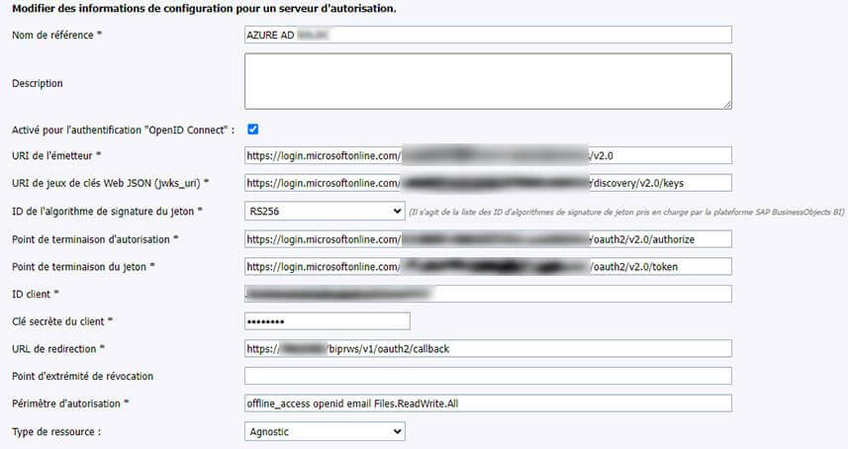Click the 'Modifier des informations de configuration' heading
This screenshot has height=449, width=848.
pos(204,9)
